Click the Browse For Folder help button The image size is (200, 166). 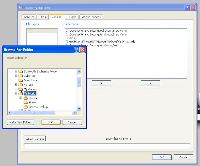(x=76, y=50)
